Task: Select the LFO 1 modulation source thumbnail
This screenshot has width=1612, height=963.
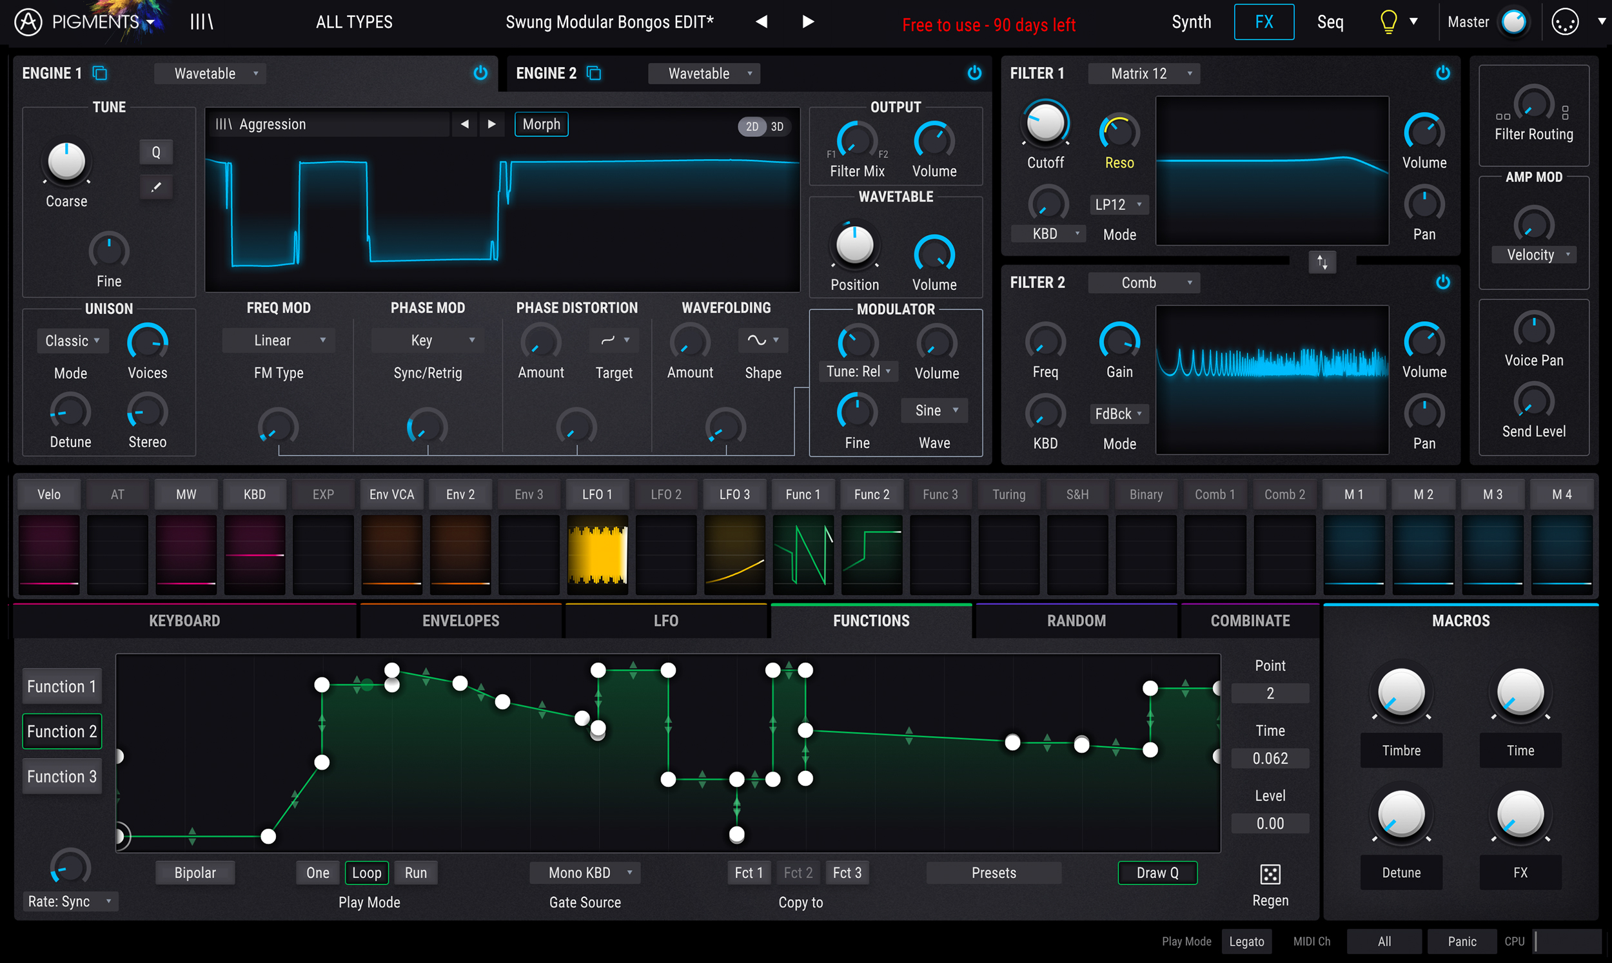Action: click(597, 556)
